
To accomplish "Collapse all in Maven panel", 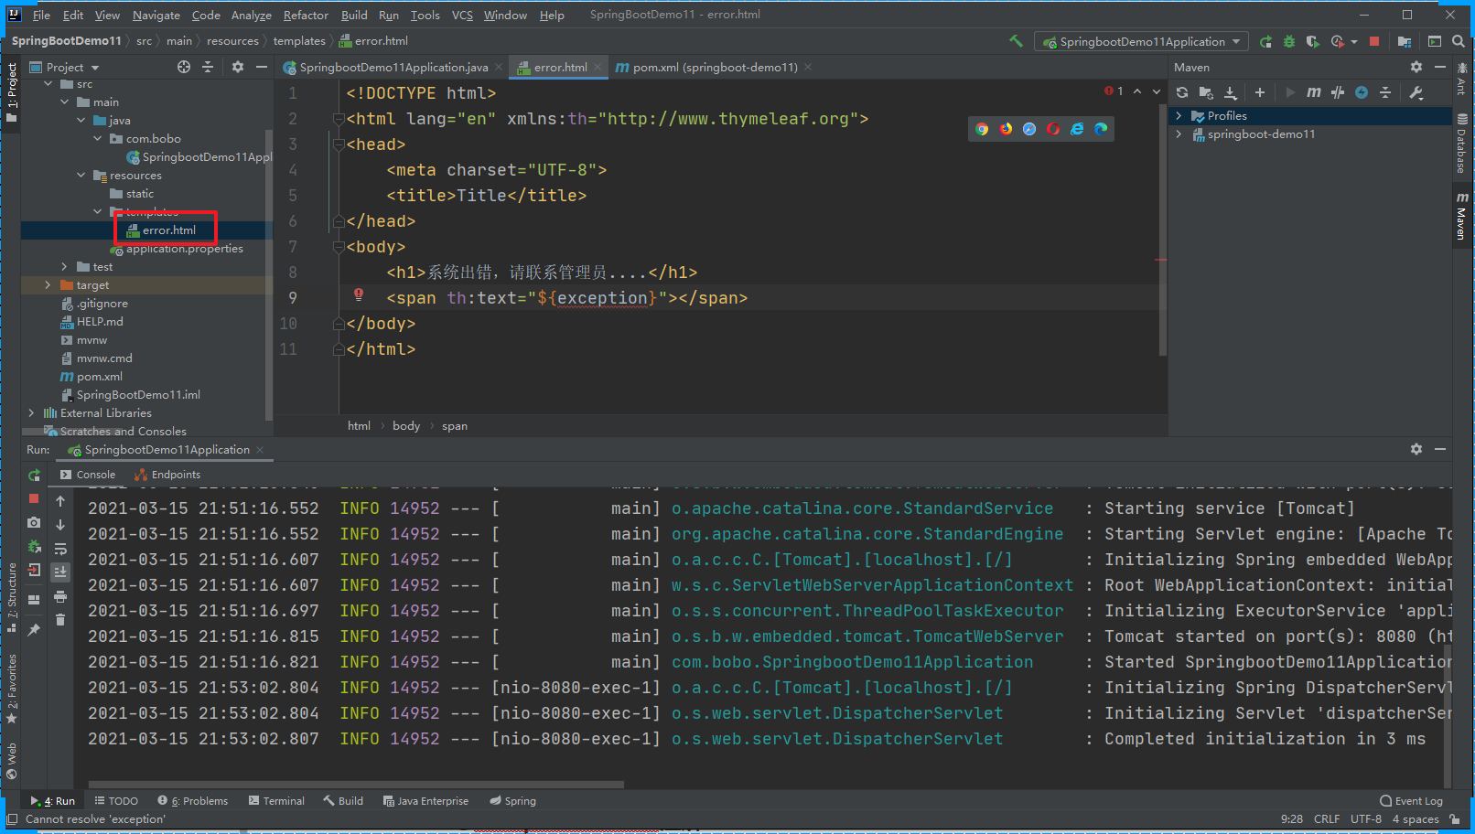I will tap(1385, 92).
